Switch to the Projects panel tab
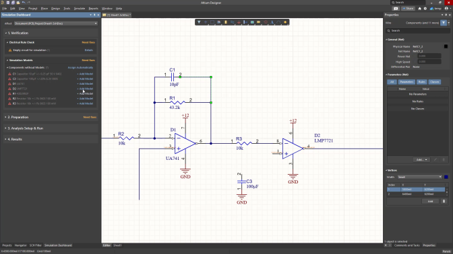Image resolution: width=453 pixels, height=254 pixels. tap(7, 245)
